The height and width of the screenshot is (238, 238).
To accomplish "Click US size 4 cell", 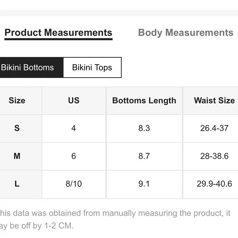I will 74,128.
